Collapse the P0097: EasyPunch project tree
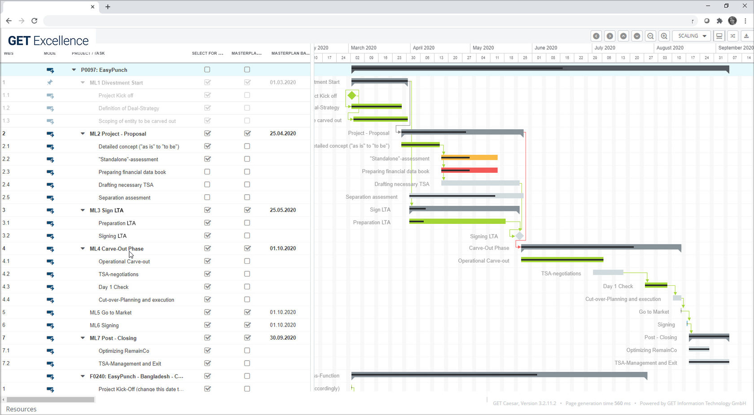This screenshot has width=754, height=415. [x=74, y=70]
